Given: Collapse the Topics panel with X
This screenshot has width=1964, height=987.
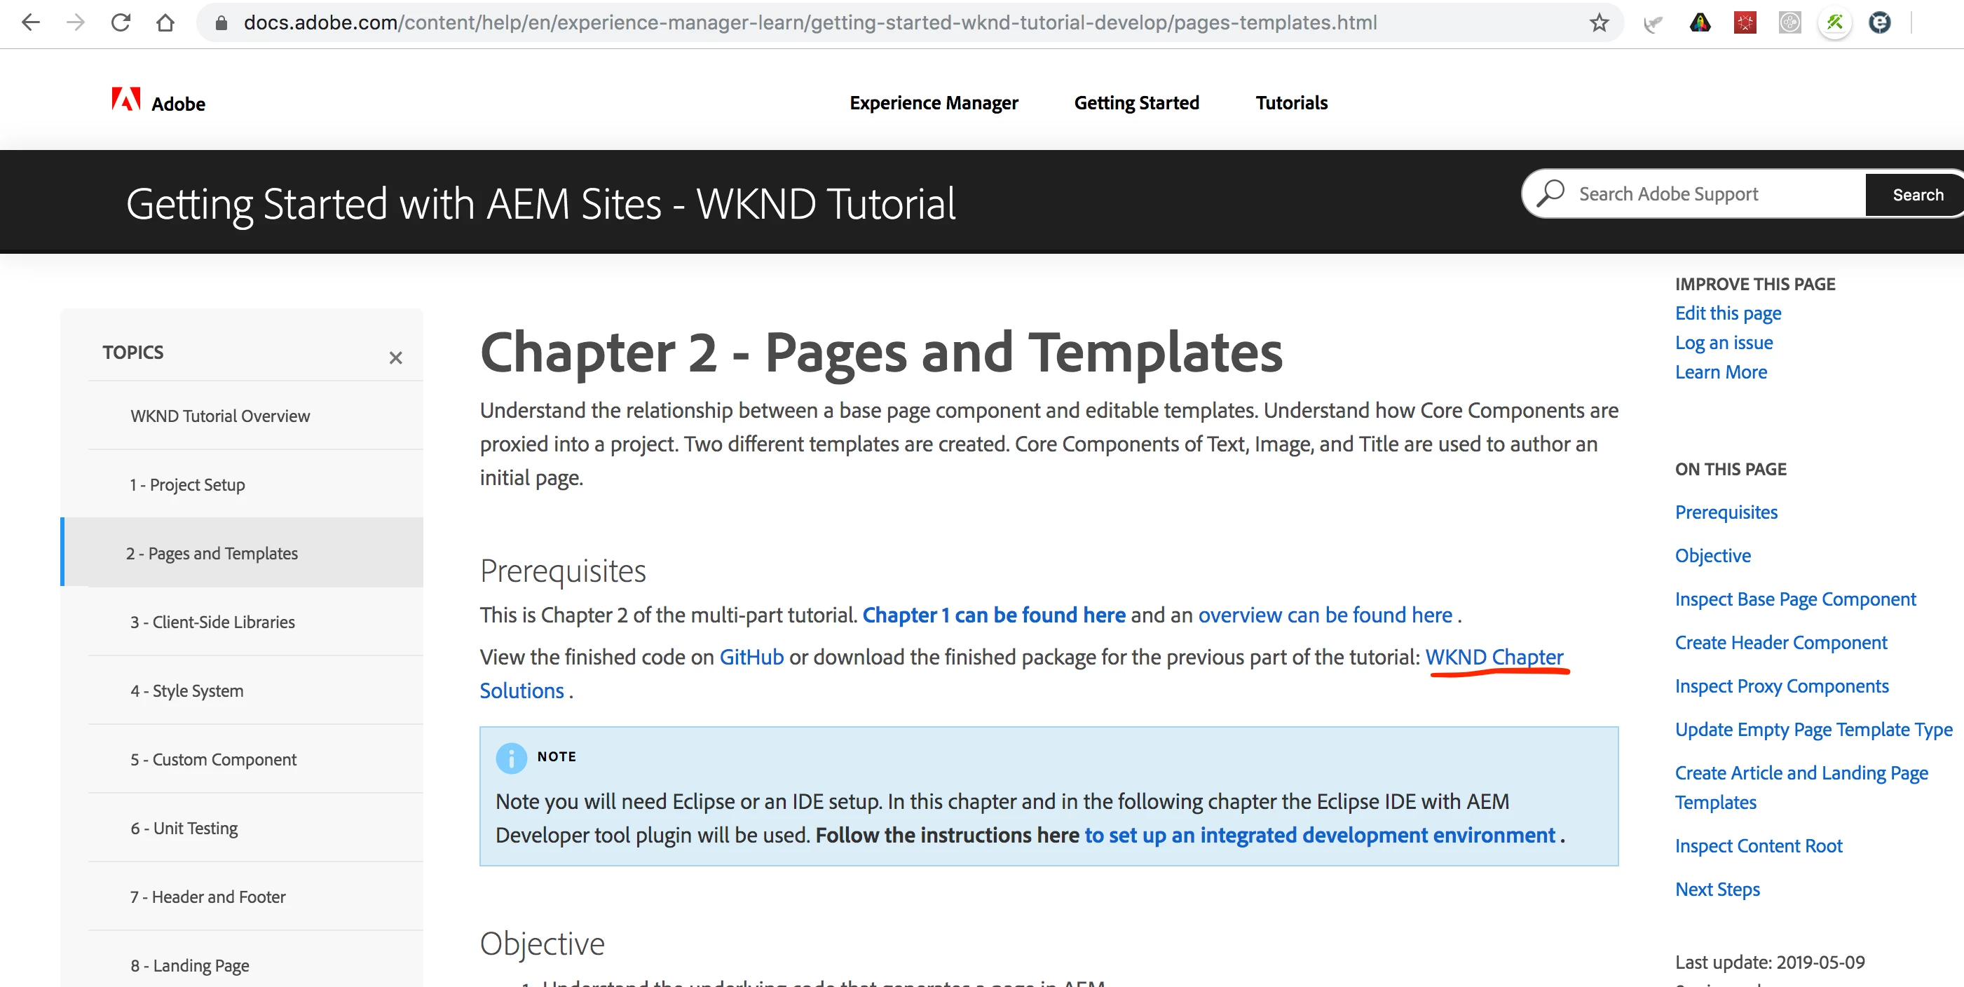Looking at the screenshot, I should pyautogui.click(x=395, y=357).
